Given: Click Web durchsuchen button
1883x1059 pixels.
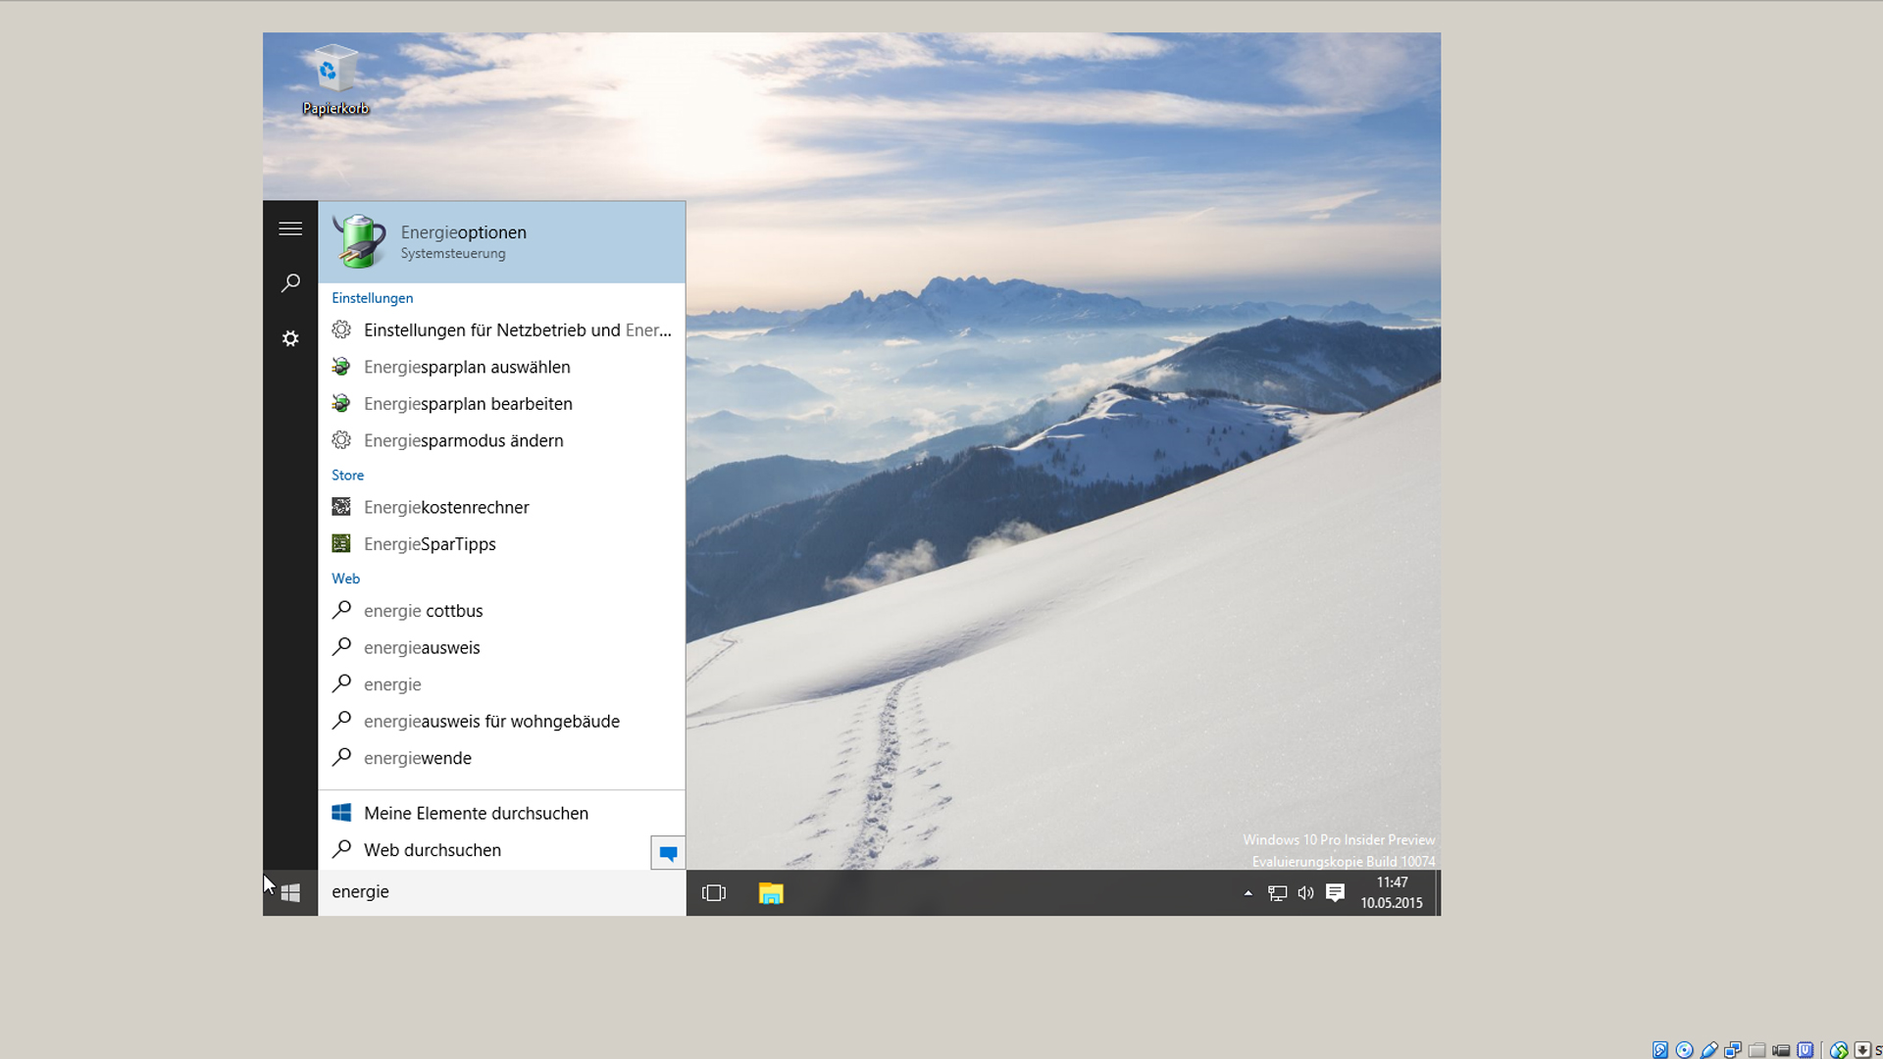Looking at the screenshot, I should coord(483,850).
